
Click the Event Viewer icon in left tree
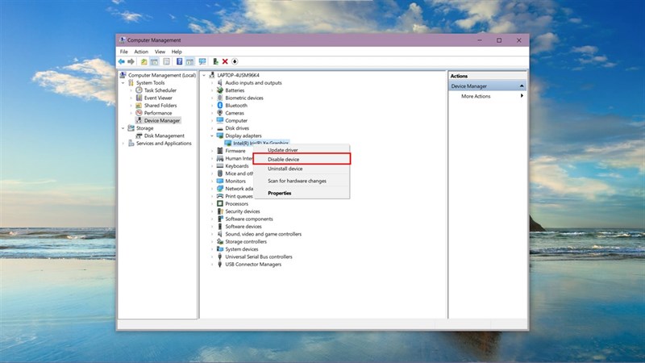(139, 98)
